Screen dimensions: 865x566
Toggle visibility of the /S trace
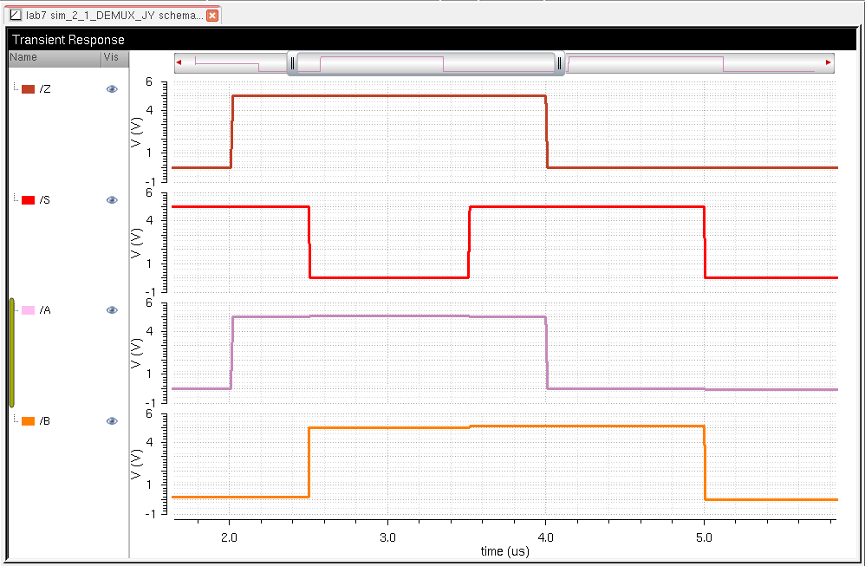tap(112, 200)
